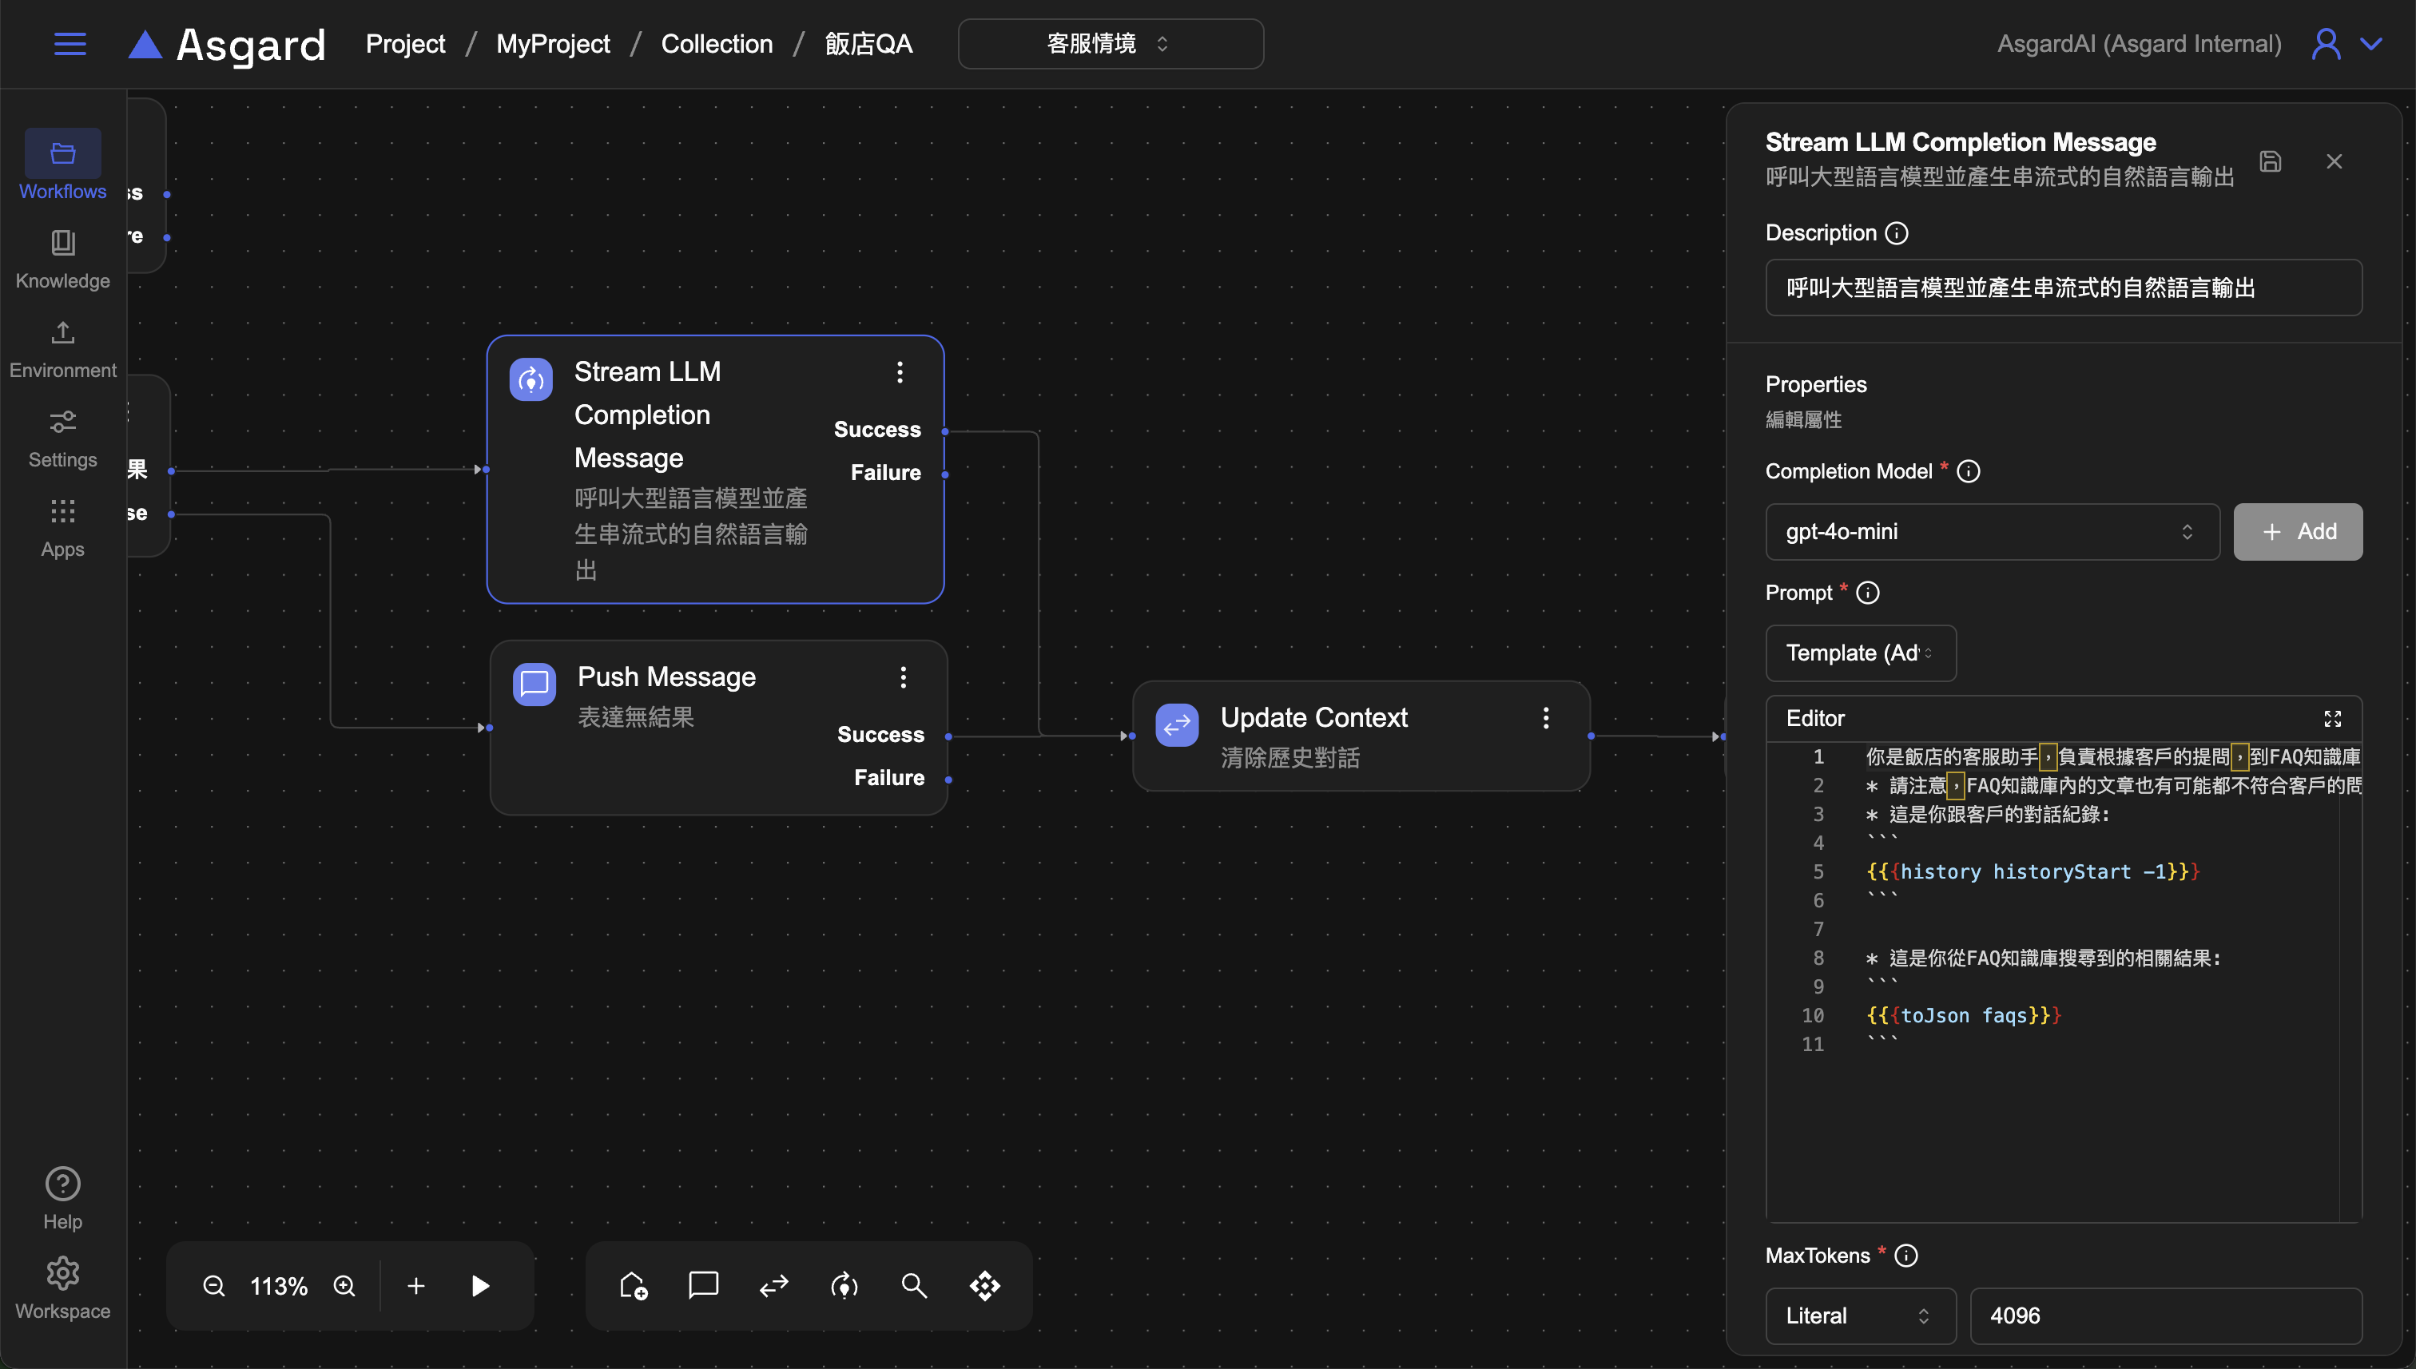Expand the prompt Editor to fullscreen
Image resolution: width=2416 pixels, height=1369 pixels.
2332,718
